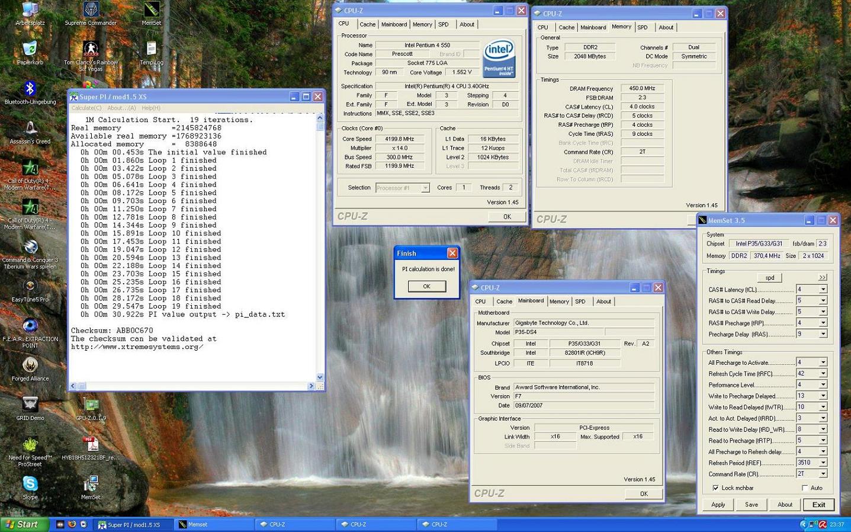Click the >> expand button in MemSet
The height and width of the screenshot is (532, 851).
[823, 277]
